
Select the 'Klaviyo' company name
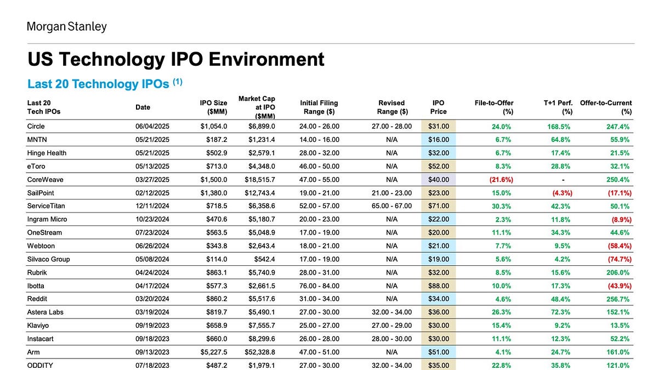38,325
